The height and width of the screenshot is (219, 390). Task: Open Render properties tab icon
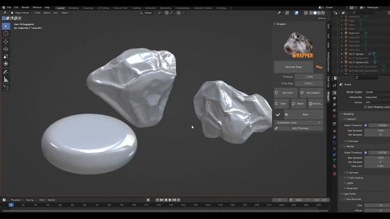pos(335,92)
